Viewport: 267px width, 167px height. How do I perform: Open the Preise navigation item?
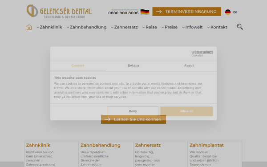point(171,27)
